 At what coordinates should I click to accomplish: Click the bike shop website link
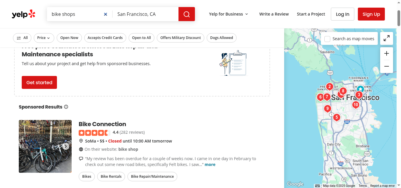click(x=128, y=149)
